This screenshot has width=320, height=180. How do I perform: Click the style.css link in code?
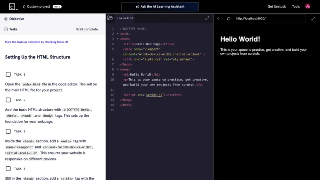coord(152,59)
